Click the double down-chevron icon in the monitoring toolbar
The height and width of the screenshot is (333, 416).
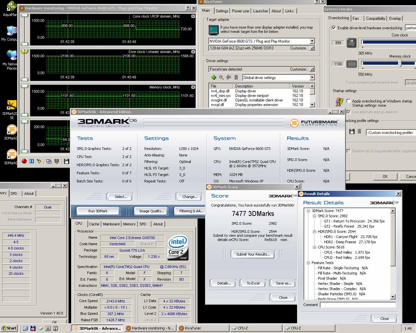(57, 161)
